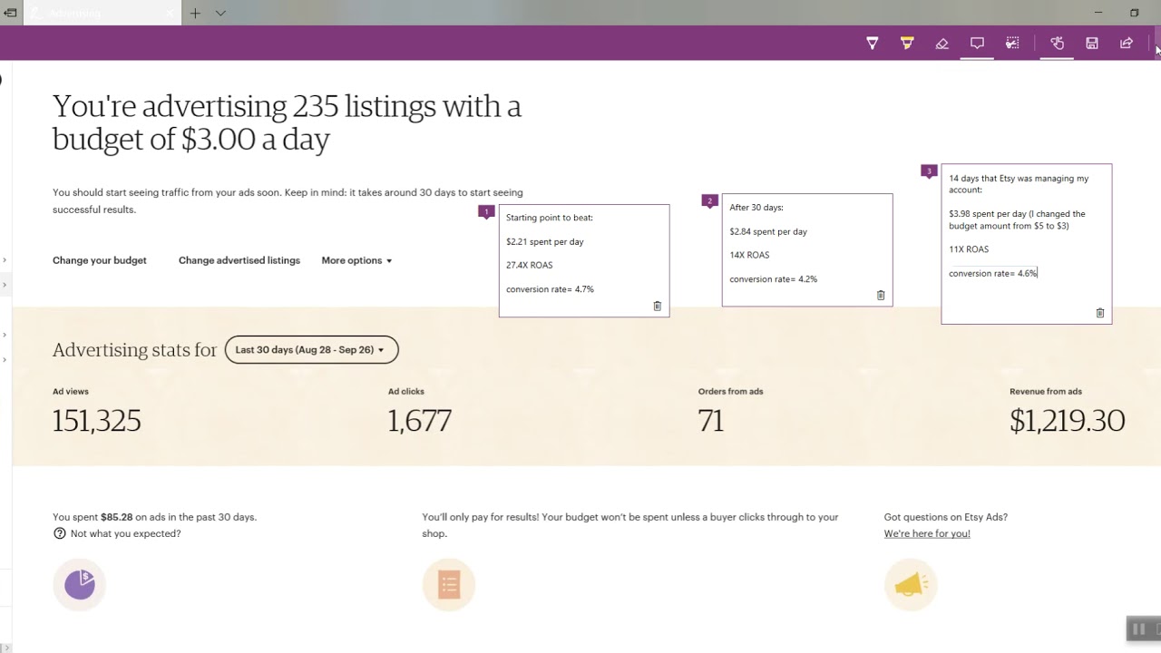Click the pie chart spending icon
This screenshot has height=653, width=1161.
click(x=79, y=584)
